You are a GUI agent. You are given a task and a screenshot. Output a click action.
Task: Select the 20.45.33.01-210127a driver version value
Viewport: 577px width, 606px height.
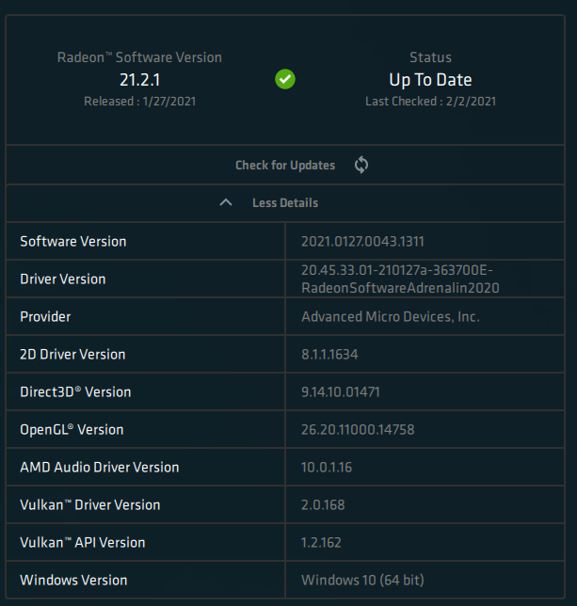tap(400, 279)
